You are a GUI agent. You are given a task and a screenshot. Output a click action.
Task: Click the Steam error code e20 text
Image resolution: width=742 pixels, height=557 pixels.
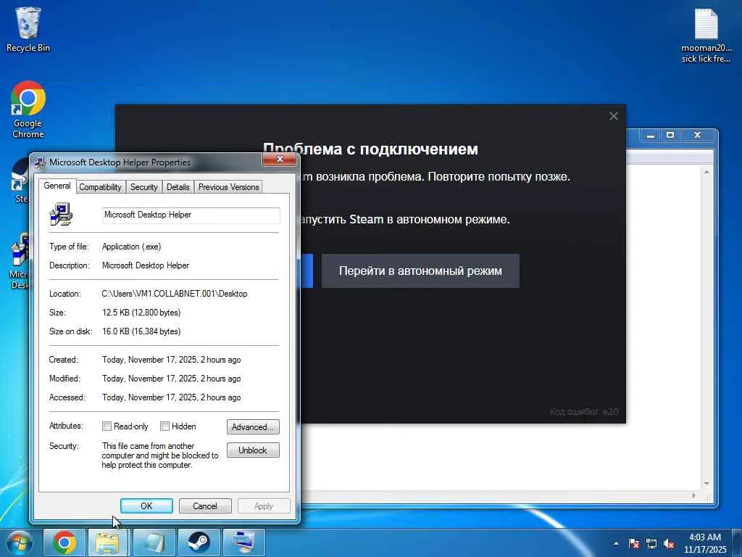tap(584, 412)
